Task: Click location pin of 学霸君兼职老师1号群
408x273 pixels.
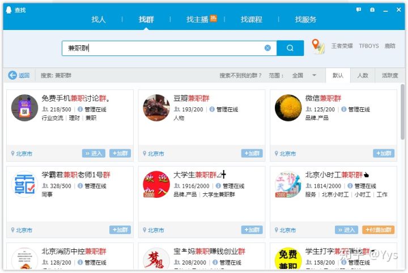Action: click(x=12, y=230)
